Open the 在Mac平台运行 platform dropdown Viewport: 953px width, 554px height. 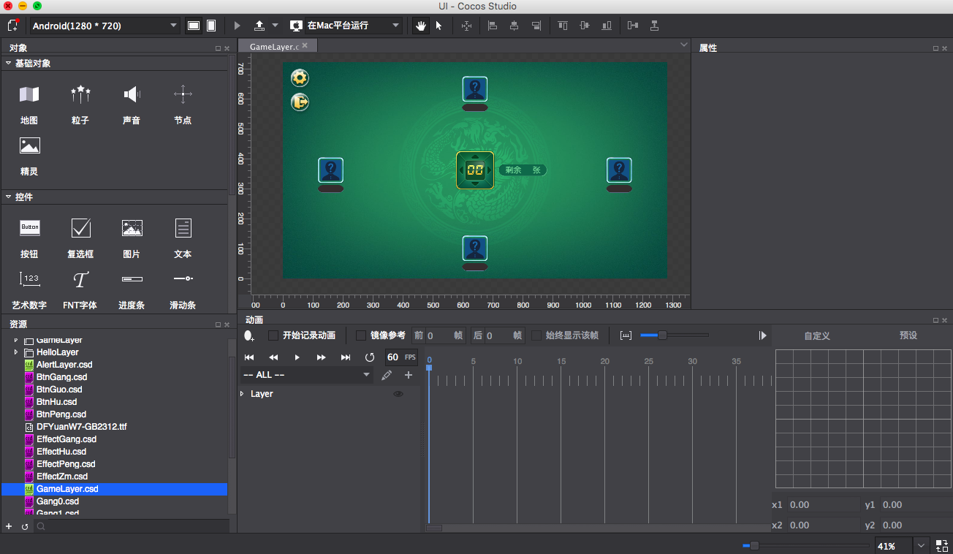click(346, 26)
